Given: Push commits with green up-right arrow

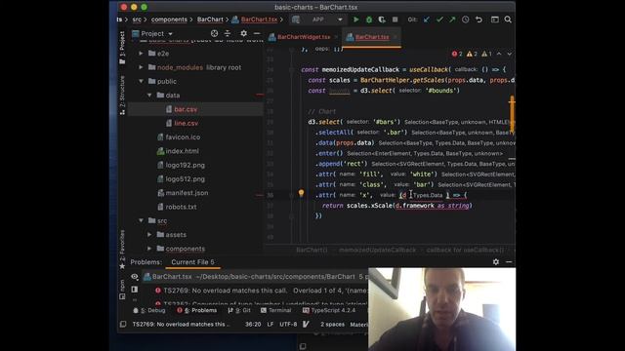Looking at the screenshot, I should pyautogui.click(x=452, y=19).
